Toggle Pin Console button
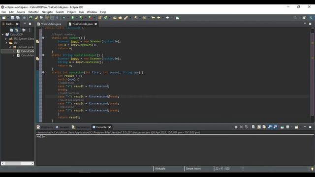 282,127
